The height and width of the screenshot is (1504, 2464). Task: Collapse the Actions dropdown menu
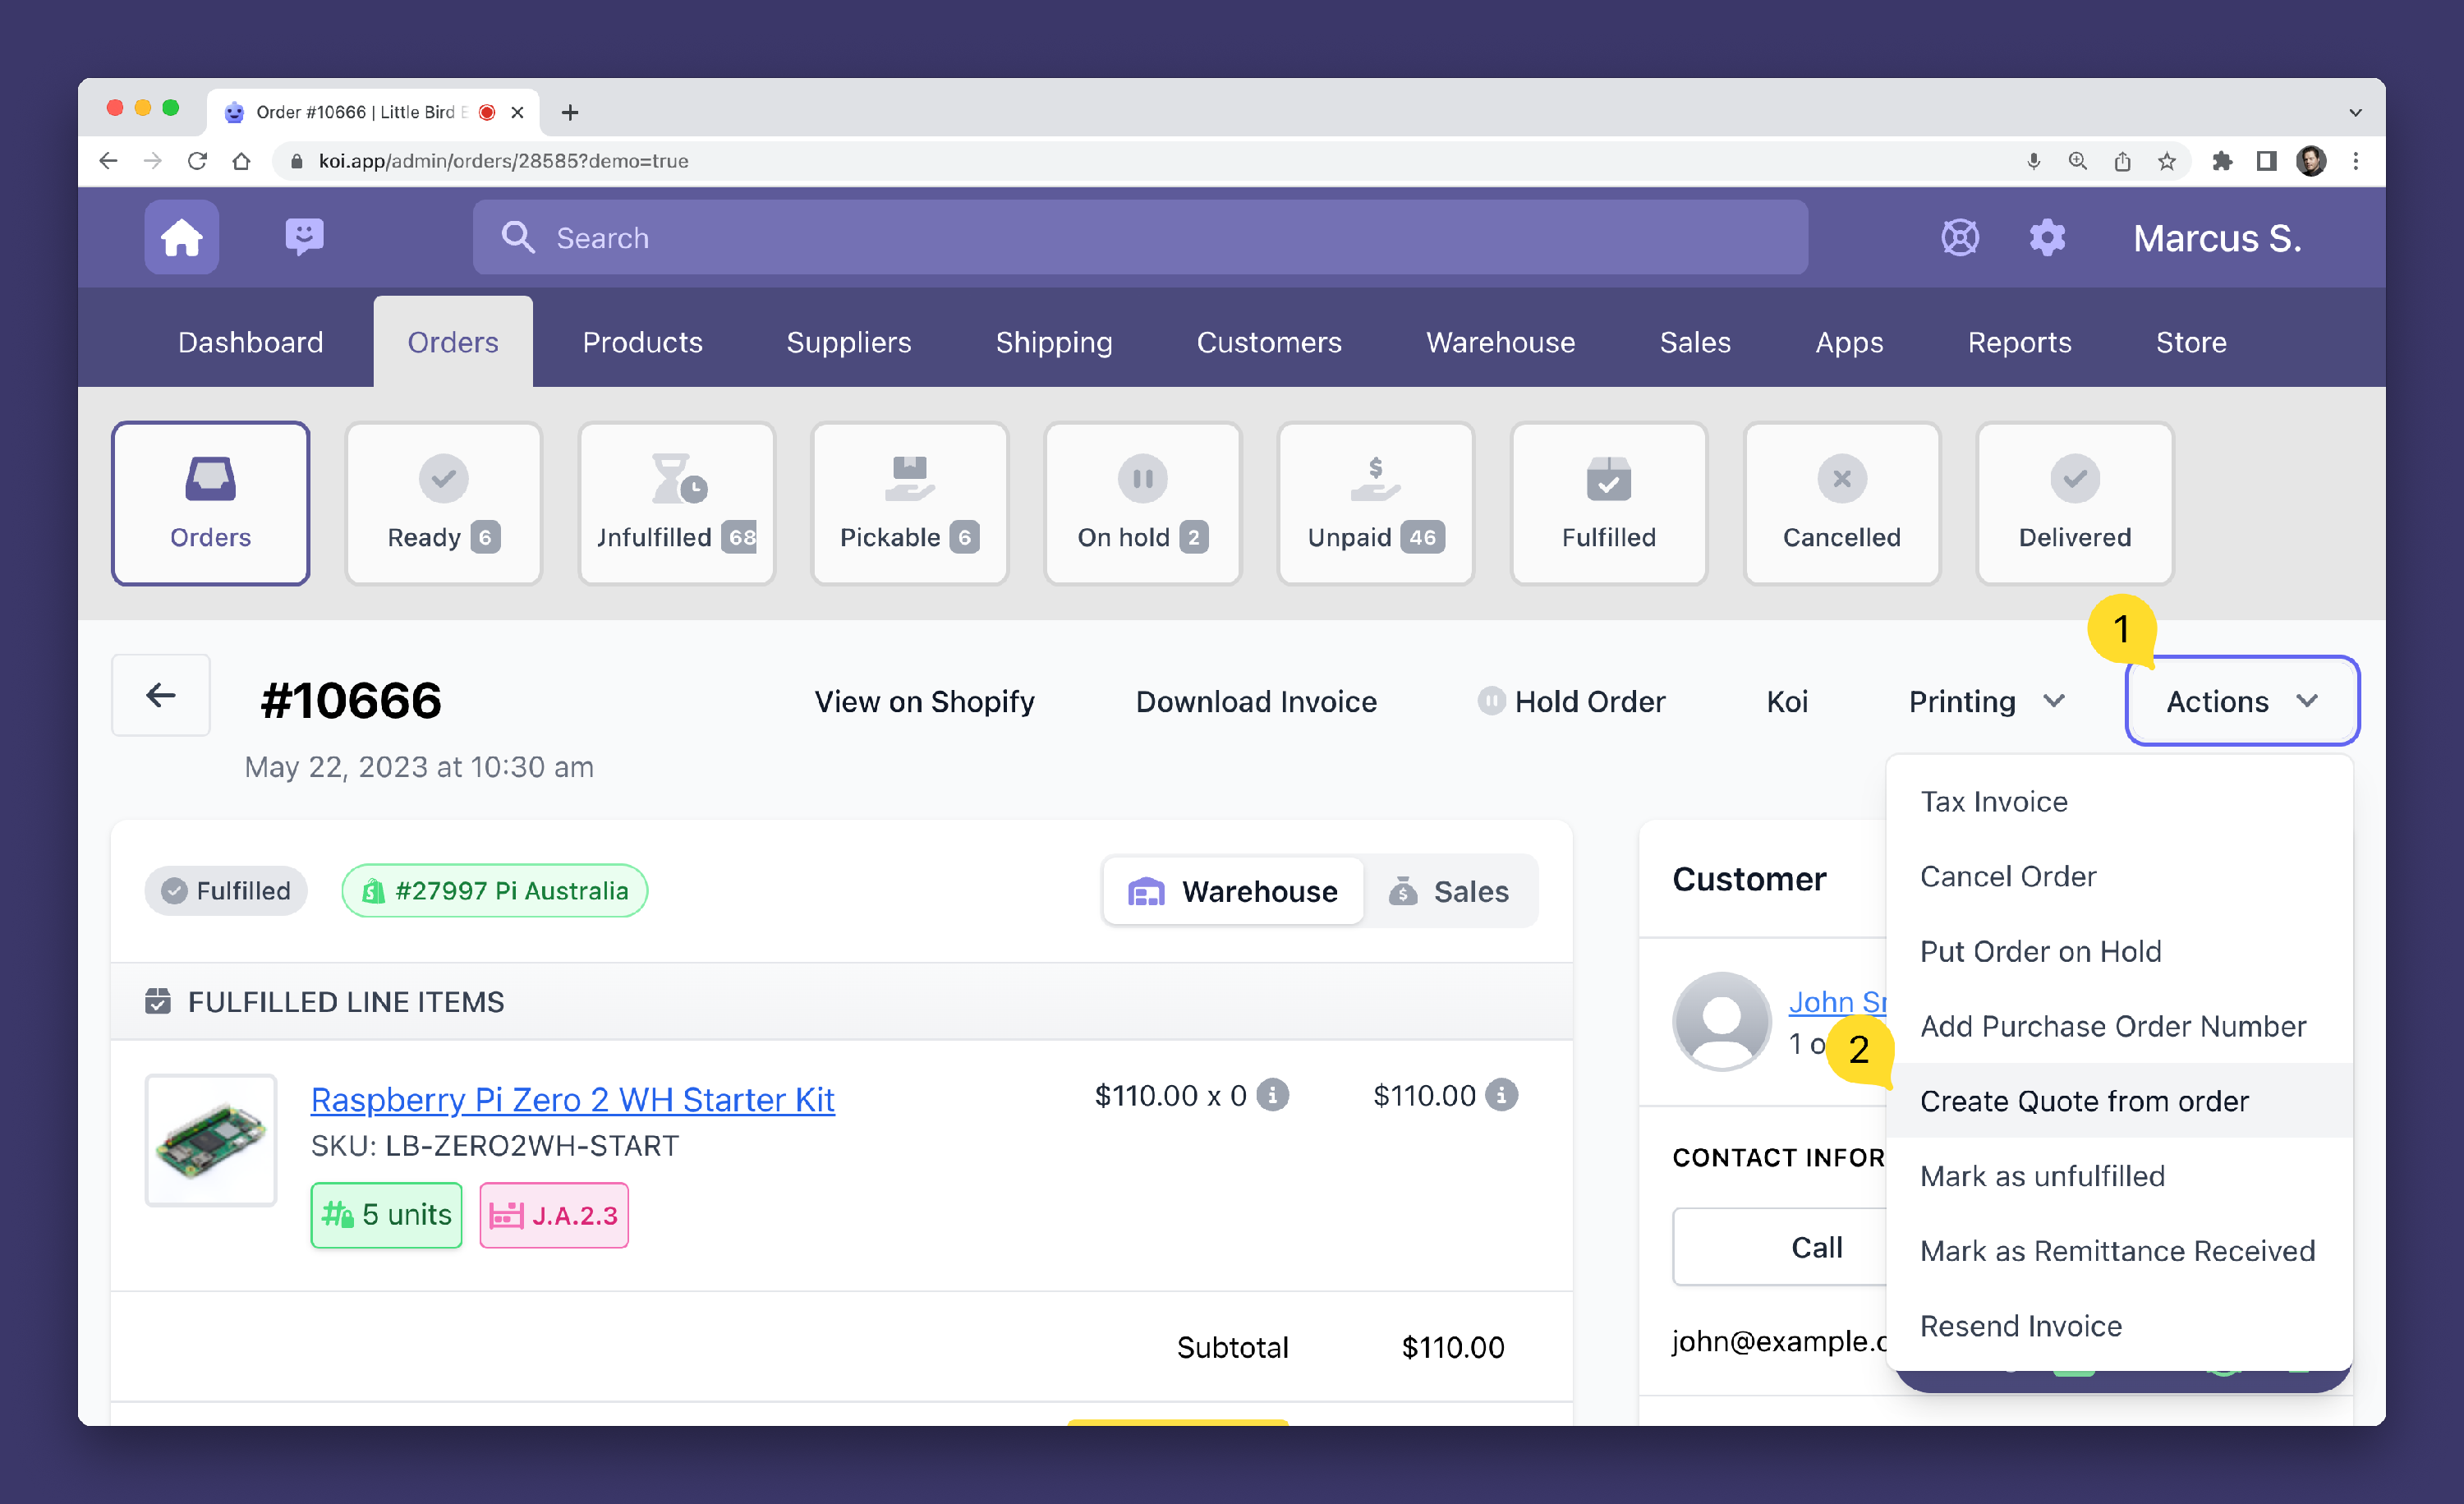[x=2241, y=701]
